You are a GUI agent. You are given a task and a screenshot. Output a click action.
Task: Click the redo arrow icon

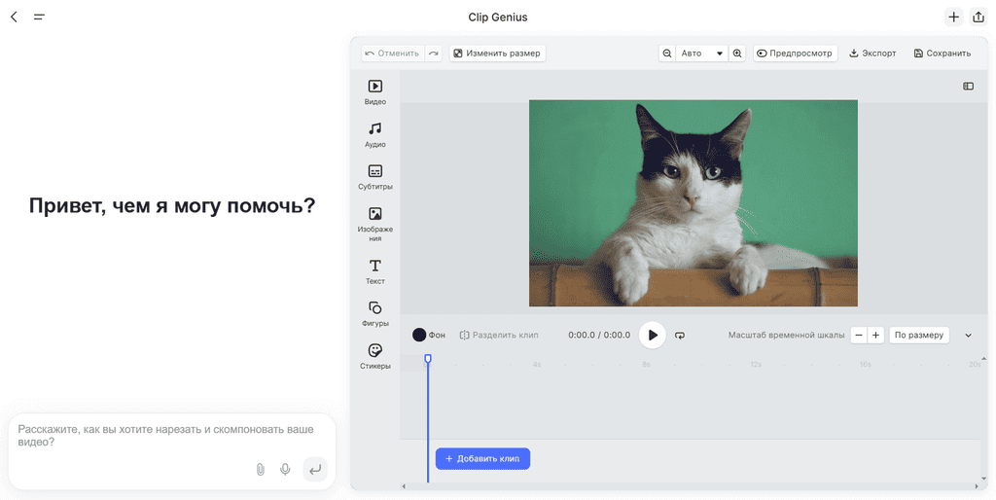[x=434, y=54]
